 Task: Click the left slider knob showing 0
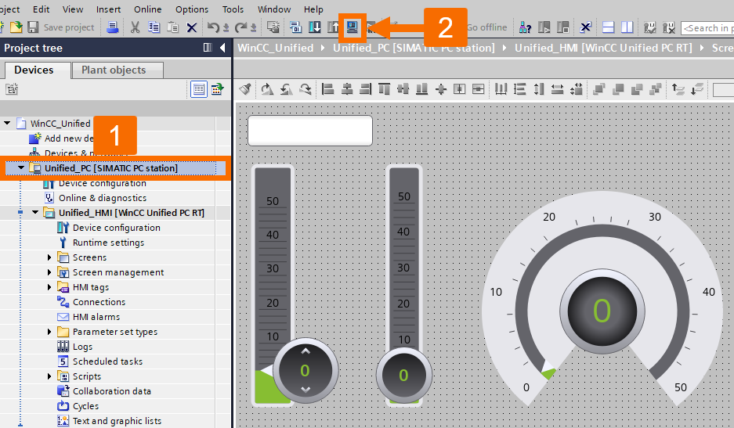(x=306, y=370)
